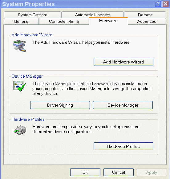Select the Remote tab

(145, 15)
